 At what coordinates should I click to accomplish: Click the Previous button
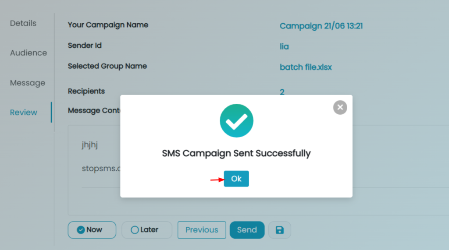[x=202, y=230]
